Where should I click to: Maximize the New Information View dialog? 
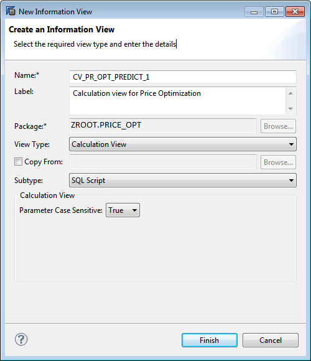274,12
